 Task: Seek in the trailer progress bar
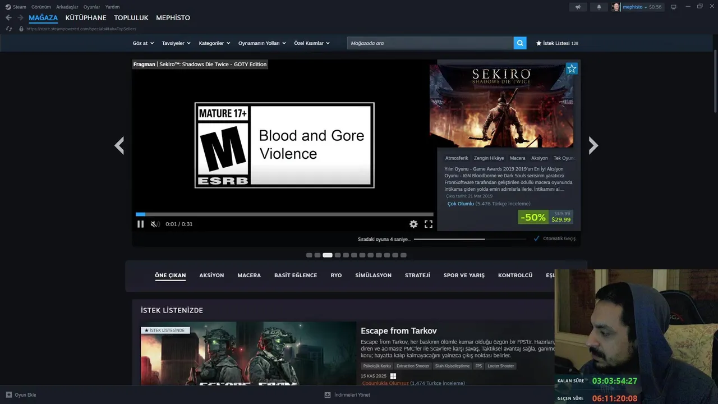click(284, 214)
